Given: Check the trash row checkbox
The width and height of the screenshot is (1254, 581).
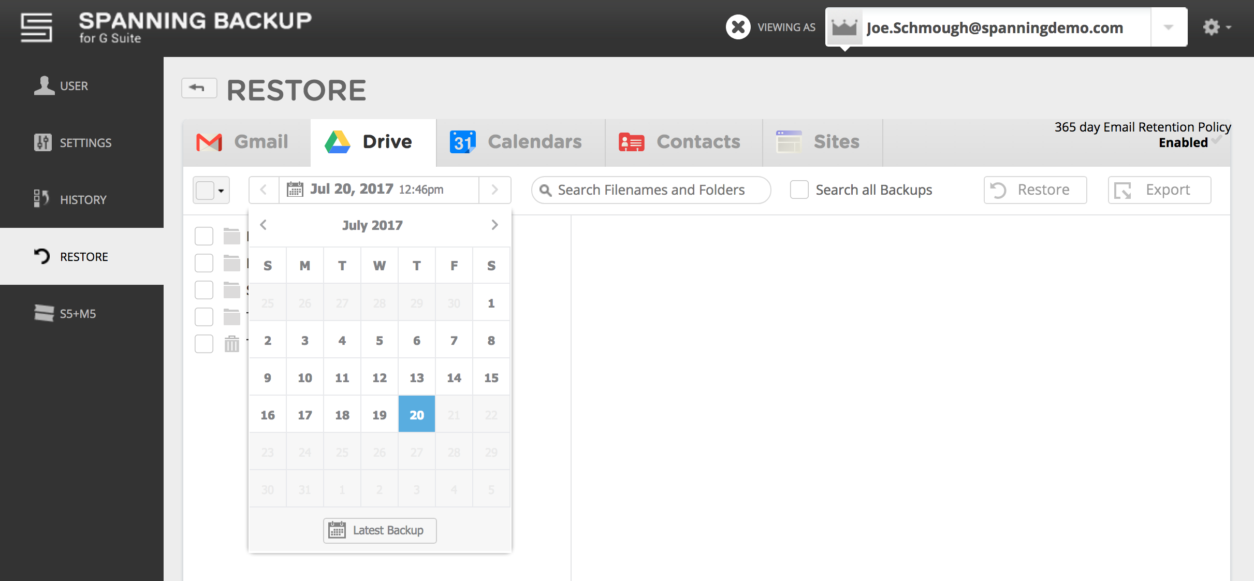Looking at the screenshot, I should coord(204,344).
